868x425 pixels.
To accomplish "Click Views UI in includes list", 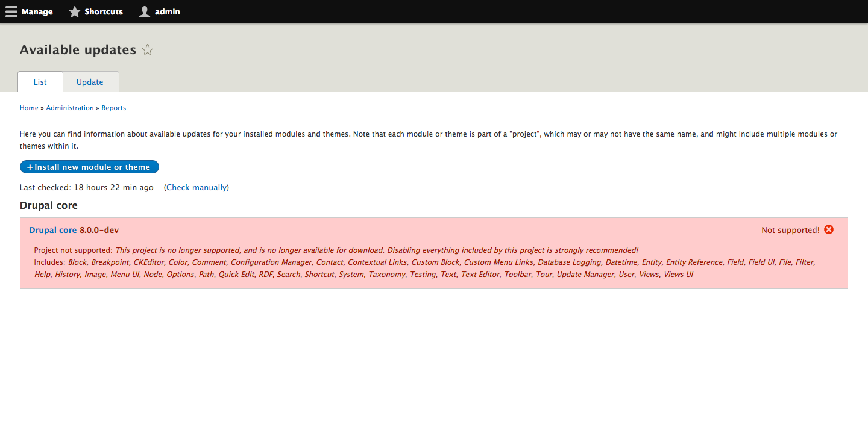I will [678, 274].
